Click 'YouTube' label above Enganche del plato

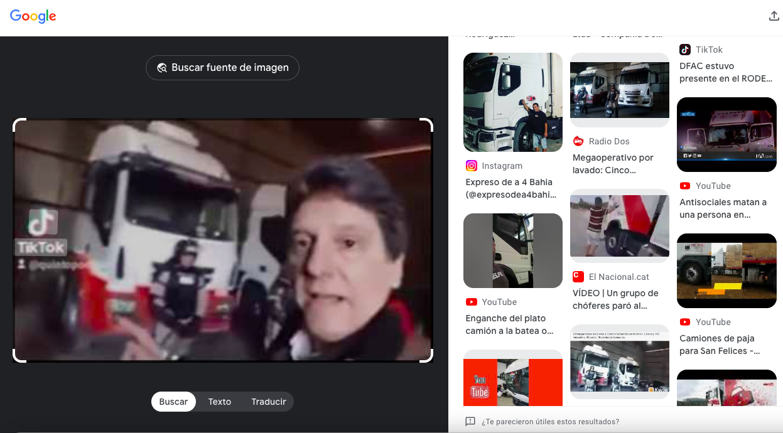click(500, 302)
